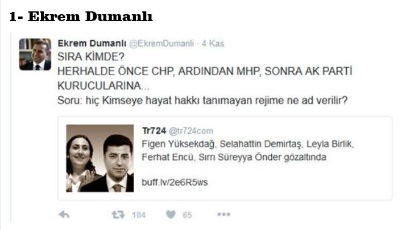Click the reply arrow icon

coord(64,215)
